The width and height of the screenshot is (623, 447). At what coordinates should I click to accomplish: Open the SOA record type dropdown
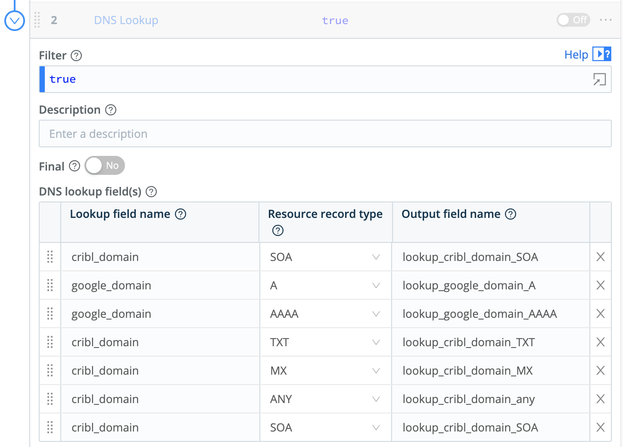tap(376, 257)
